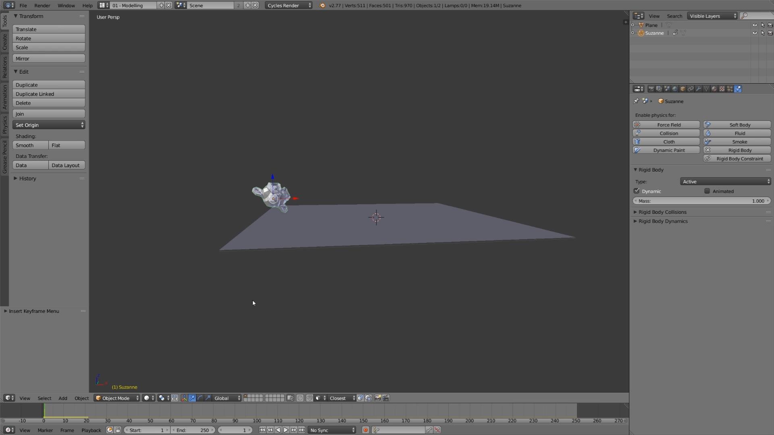The image size is (774, 435).
Task: Click the Translate button
Action: (x=49, y=29)
